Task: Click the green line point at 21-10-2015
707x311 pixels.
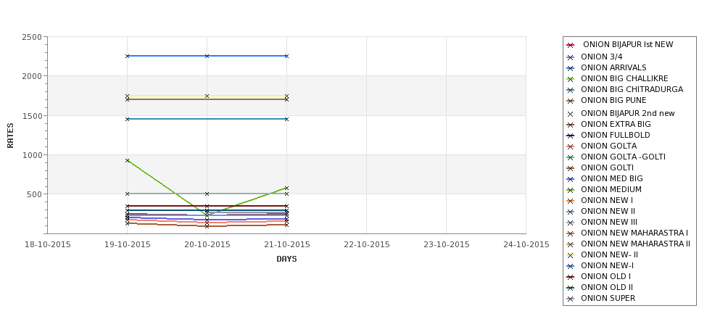Action: tap(286, 188)
